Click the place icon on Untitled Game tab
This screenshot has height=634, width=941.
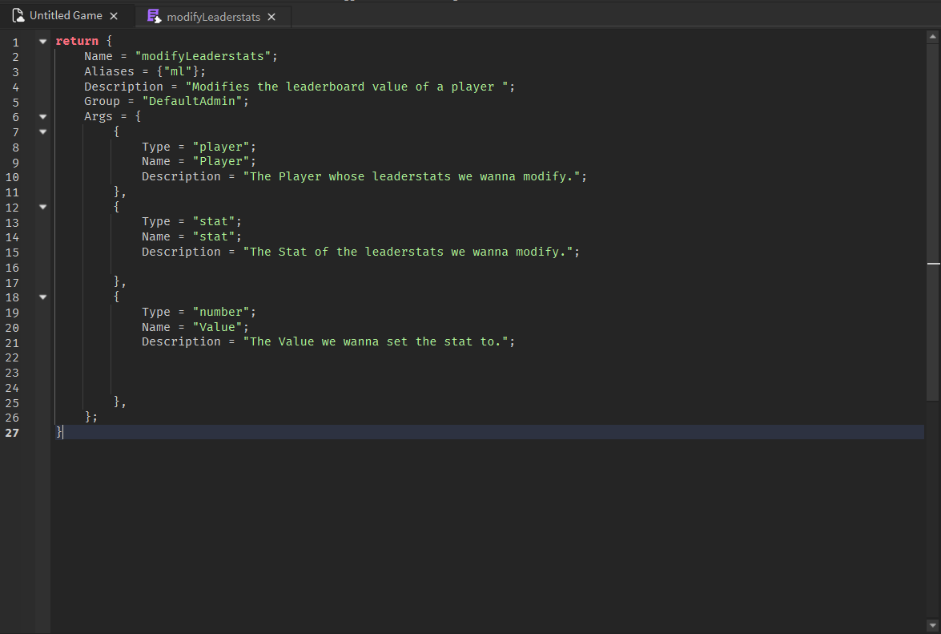(18, 14)
